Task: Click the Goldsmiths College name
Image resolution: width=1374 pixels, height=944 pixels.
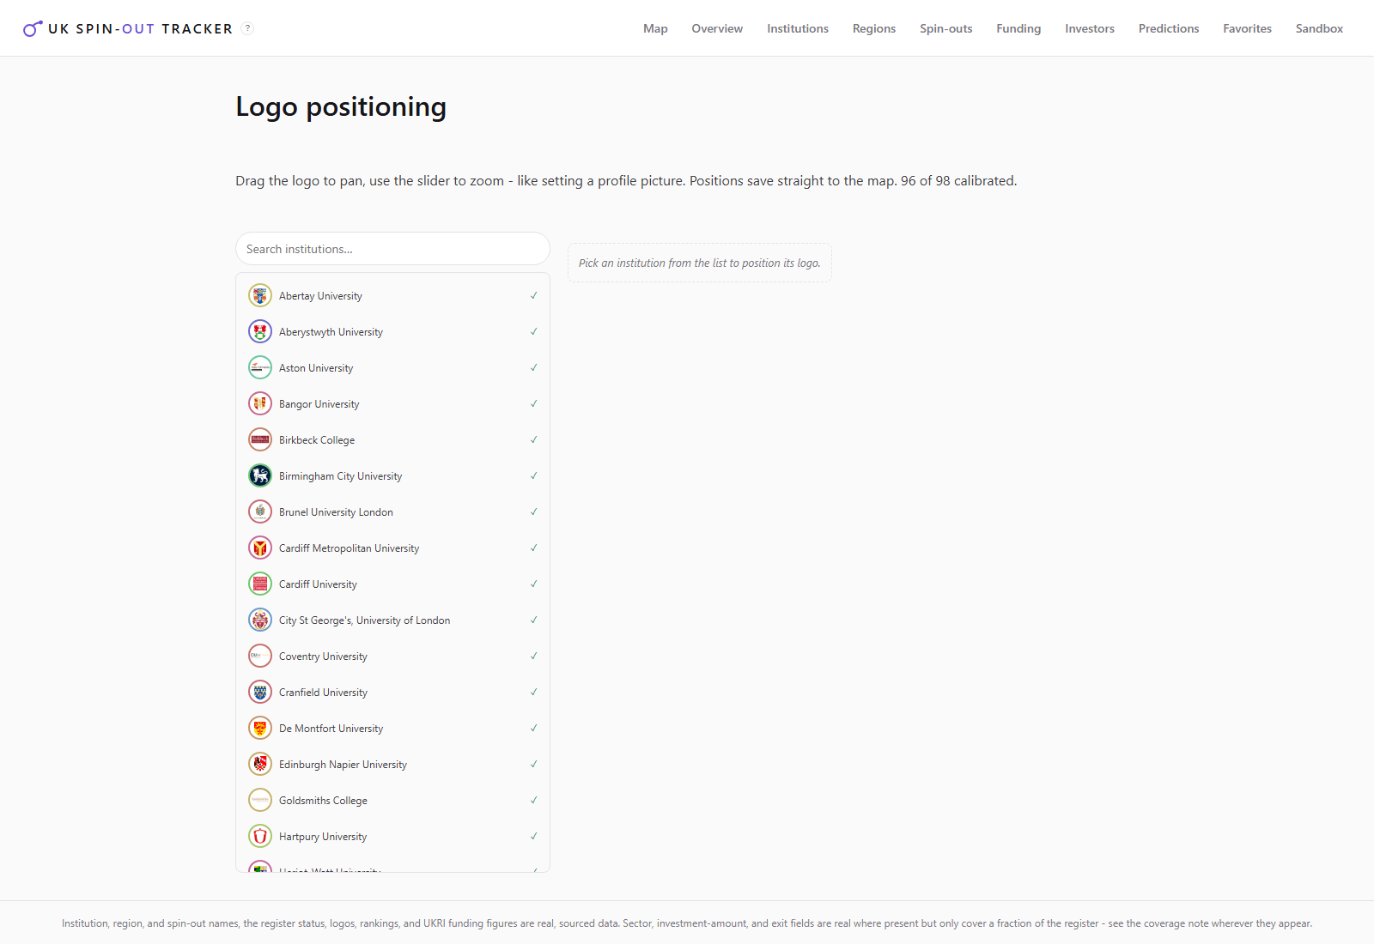Action: click(x=323, y=801)
